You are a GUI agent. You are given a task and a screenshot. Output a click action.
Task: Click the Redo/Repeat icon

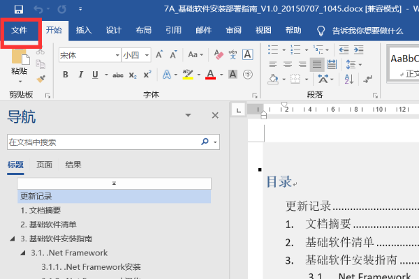[62, 9]
